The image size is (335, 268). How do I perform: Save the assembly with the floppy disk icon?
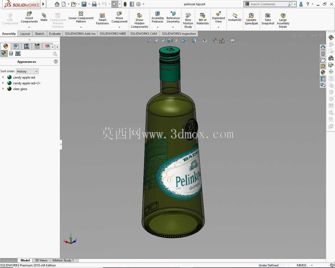click(x=84, y=4)
